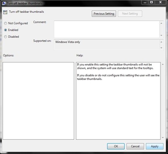Click the 'Help:' label
The image size is (168, 154).
80,55
